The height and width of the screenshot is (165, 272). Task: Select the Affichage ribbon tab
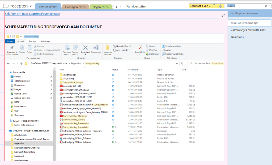click(x=45, y=41)
